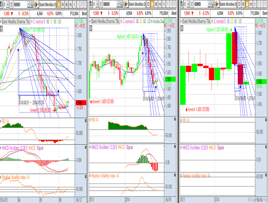Click 1 interval button in left chart
The image size is (268, 203).
(x=78, y=4)
